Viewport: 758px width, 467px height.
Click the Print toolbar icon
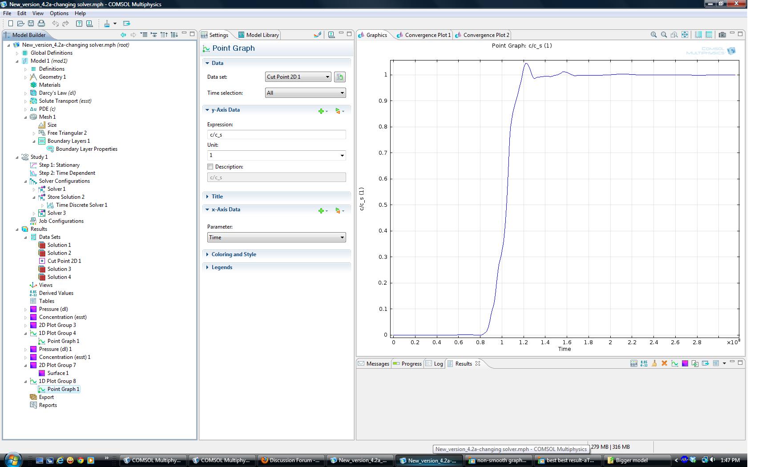[41, 24]
